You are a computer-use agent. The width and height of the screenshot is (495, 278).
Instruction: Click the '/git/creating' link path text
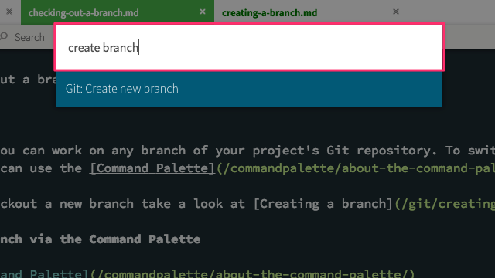tap(445, 204)
